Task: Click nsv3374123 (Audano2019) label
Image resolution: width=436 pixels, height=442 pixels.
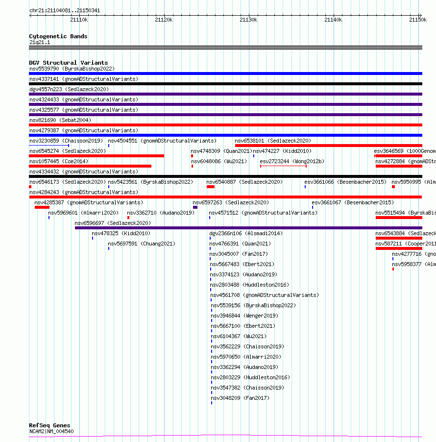Action: coord(243,274)
